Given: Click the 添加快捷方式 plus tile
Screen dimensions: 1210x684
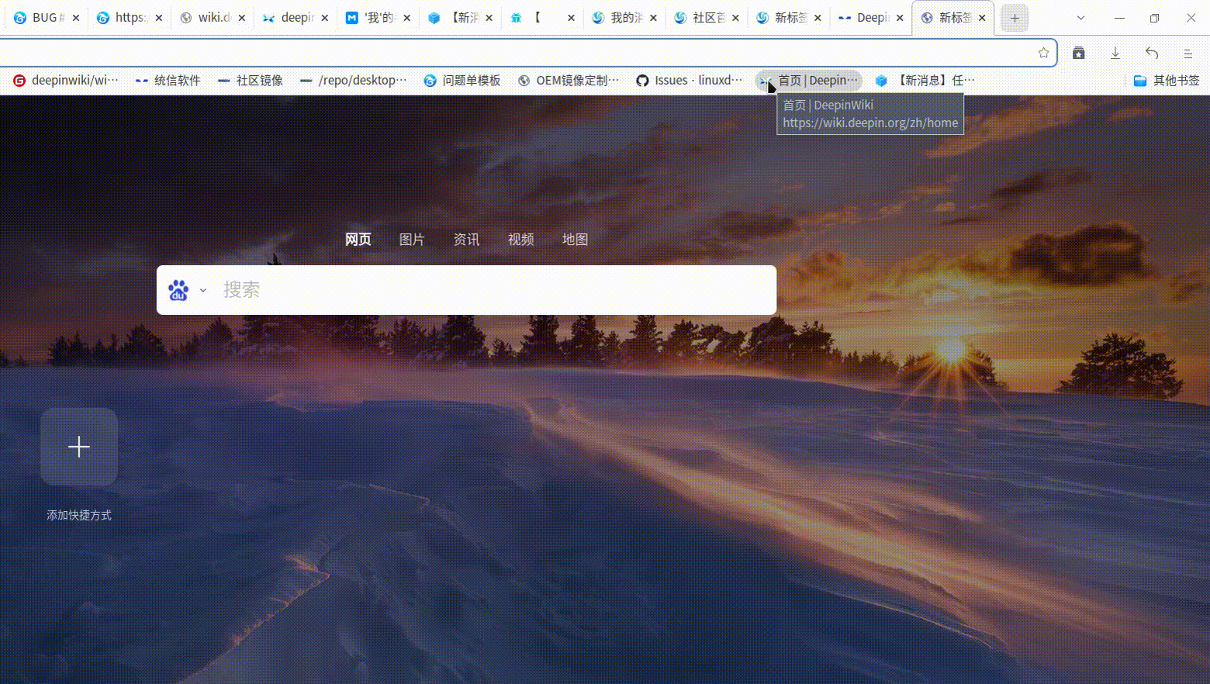Looking at the screenshot, I should (78, 447).
